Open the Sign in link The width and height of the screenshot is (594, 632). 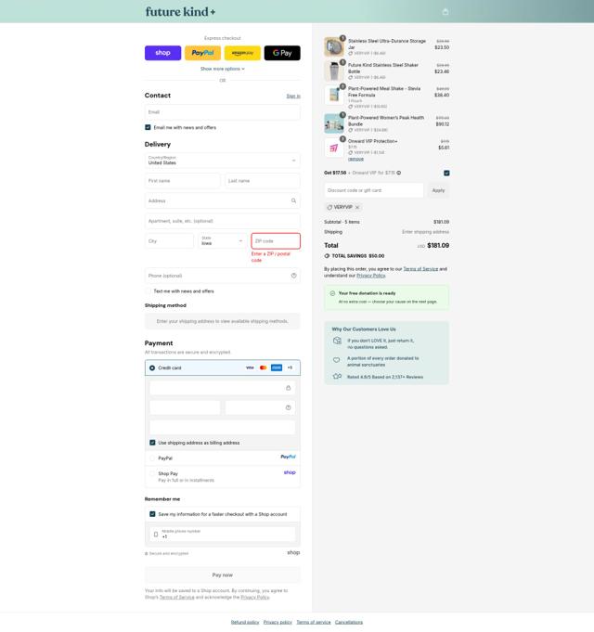293,96
